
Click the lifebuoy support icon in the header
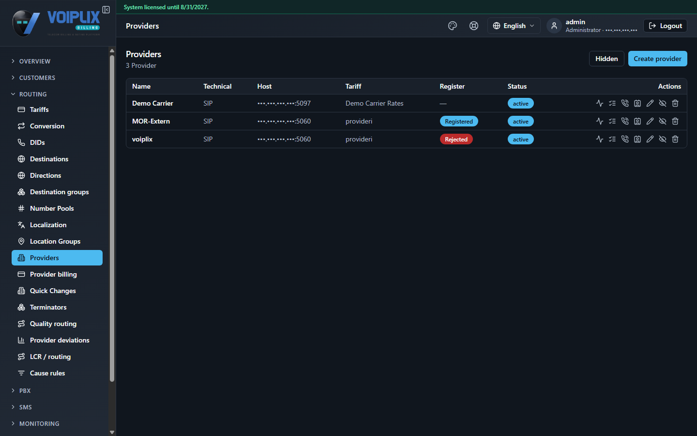pyautogui.click(x=474, y=26)
